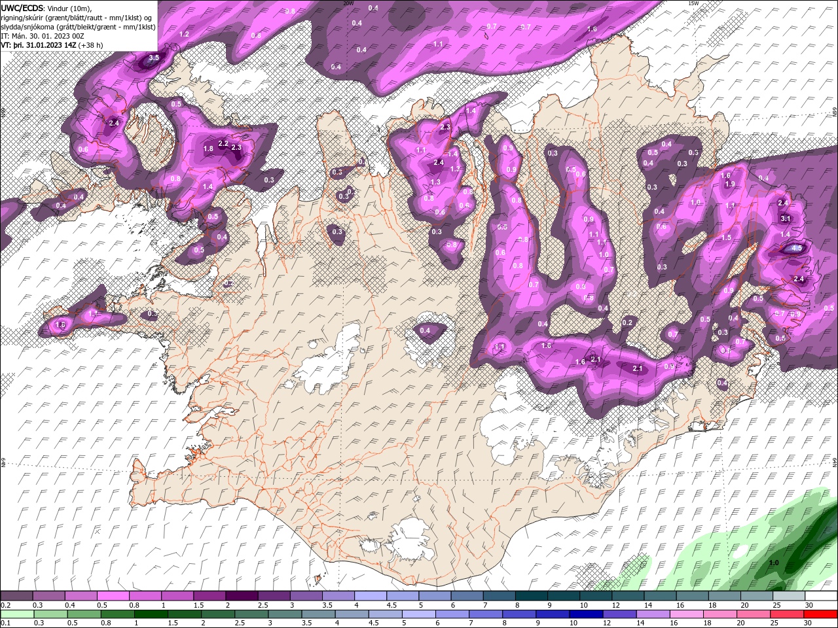Select the palest green swatch between 0.1 and 0.3
The width and height of the screenshot is (838, 628).
point(17,614)
